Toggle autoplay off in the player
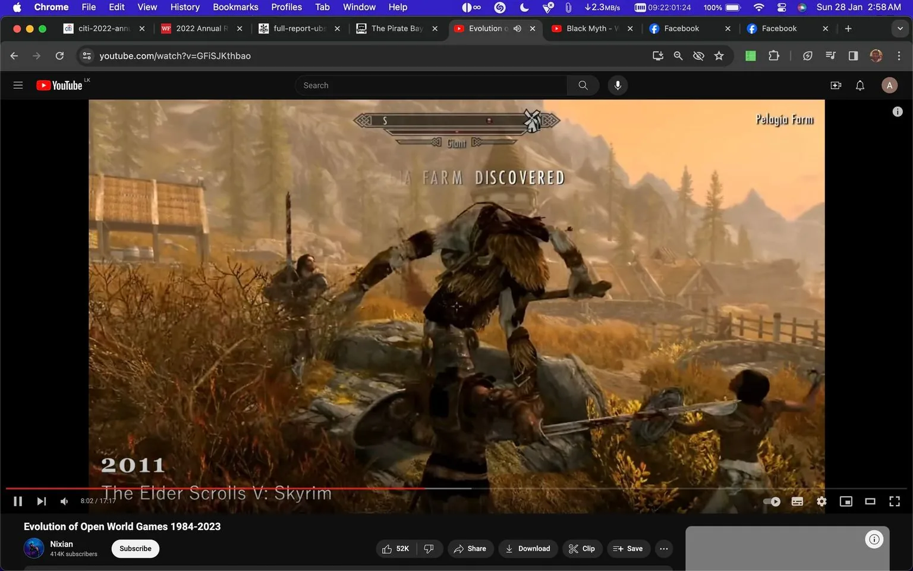Image resolution: width=913 pixels, height=571 pixels. (771, 501)
